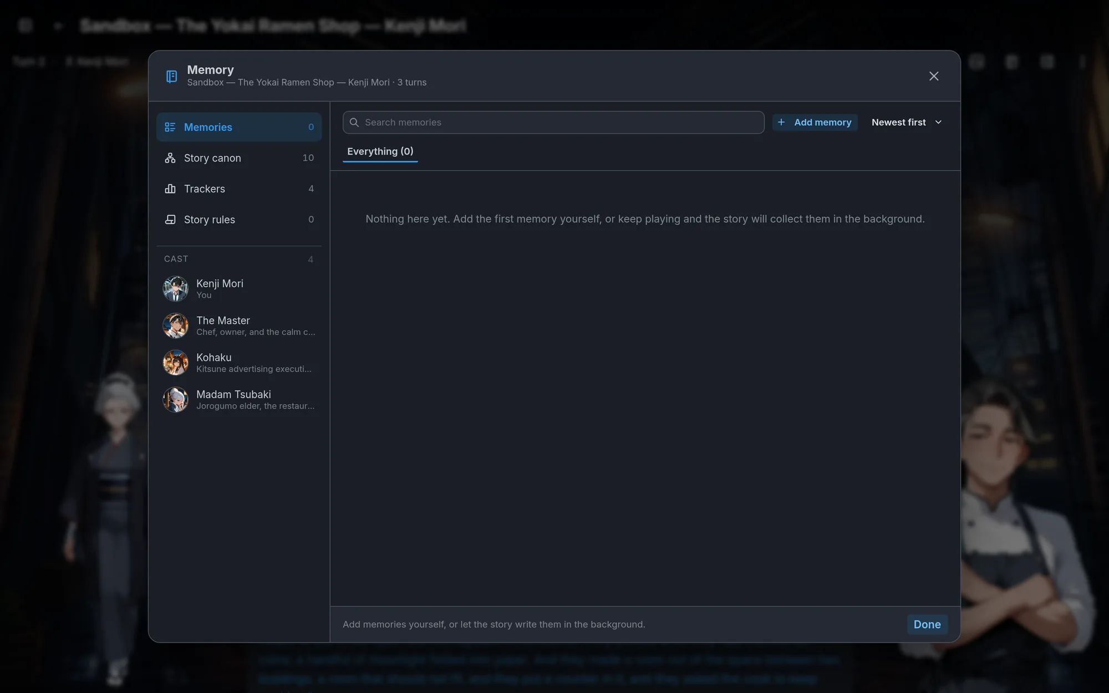Click the chevron next to Newest first
The height and width of the screenshot is (693, 1109).
[938, 123]
